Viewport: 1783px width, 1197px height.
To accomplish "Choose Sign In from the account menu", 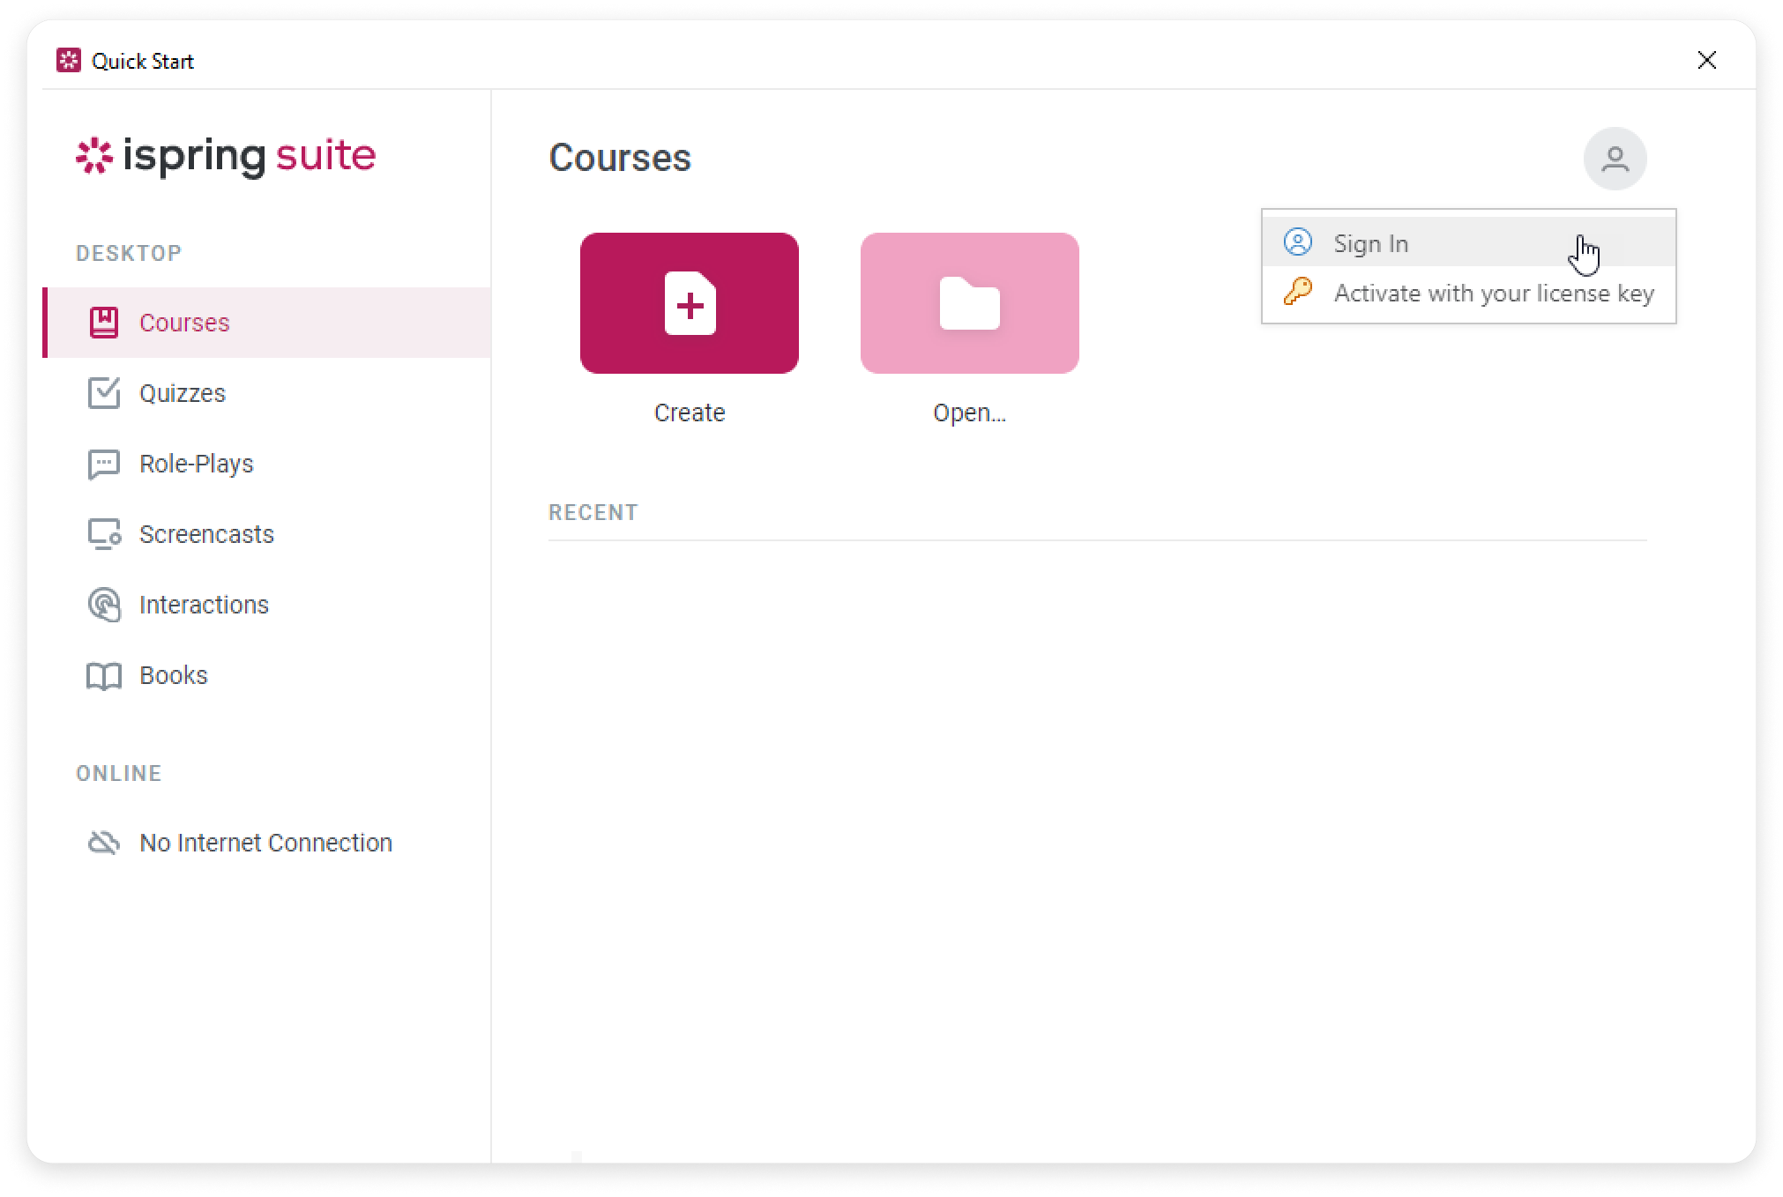I will pyautogui.click(x=1370, y=243).
